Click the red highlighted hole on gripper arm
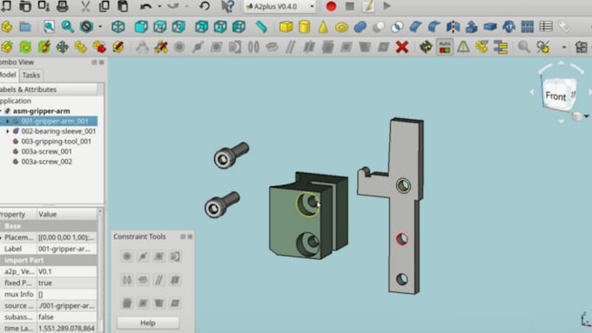This screenshot has height=333, width=592. tap(401, 239)
